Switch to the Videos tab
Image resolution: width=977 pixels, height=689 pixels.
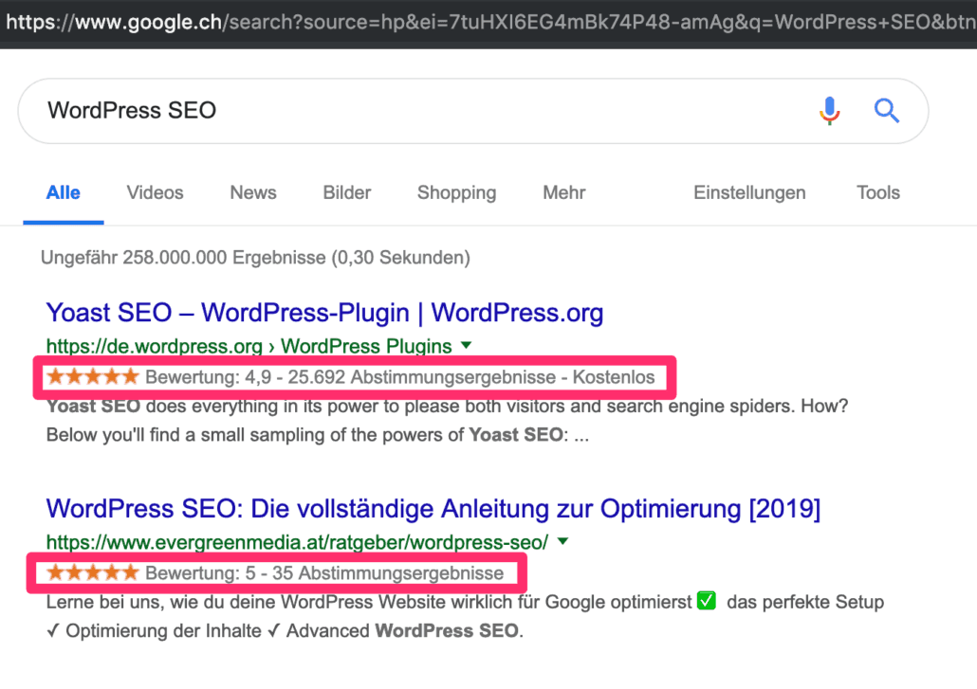click(x=155, y=192)
